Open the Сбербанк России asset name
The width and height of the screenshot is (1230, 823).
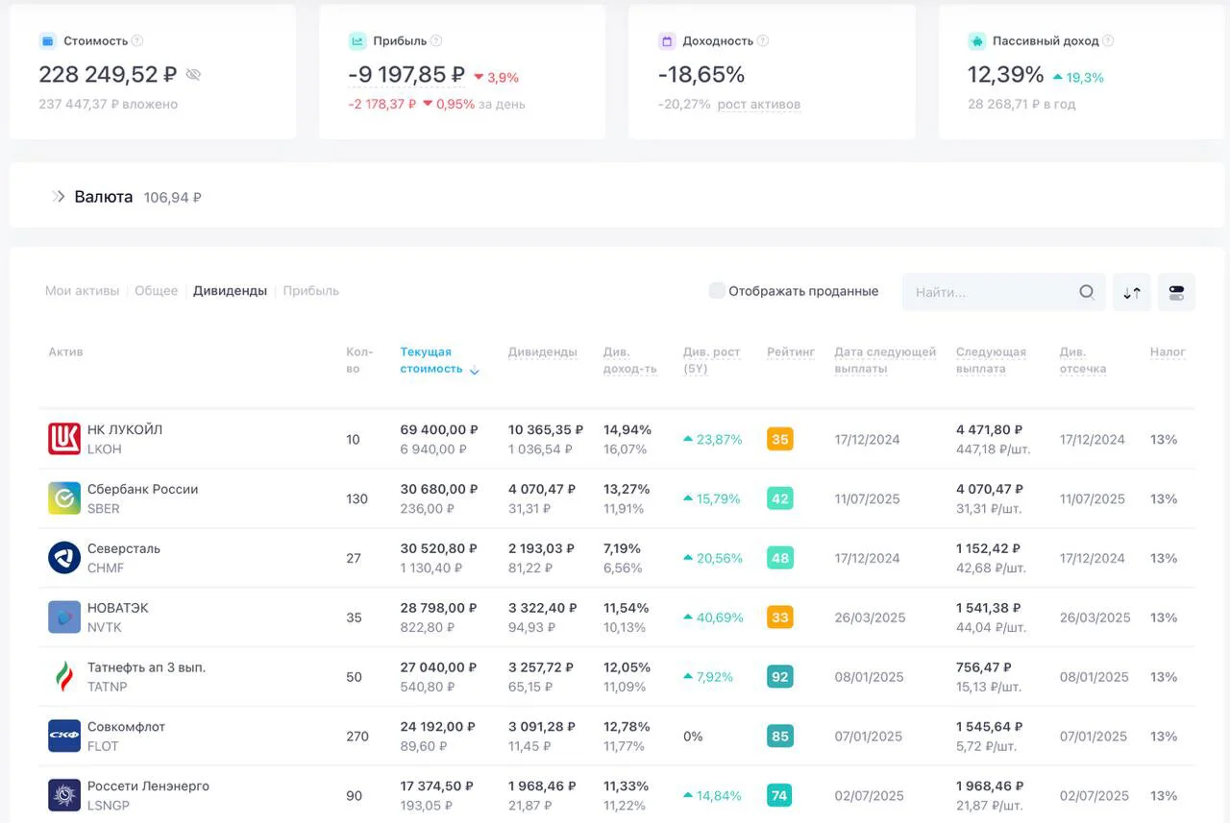click(x=142, y=490)
